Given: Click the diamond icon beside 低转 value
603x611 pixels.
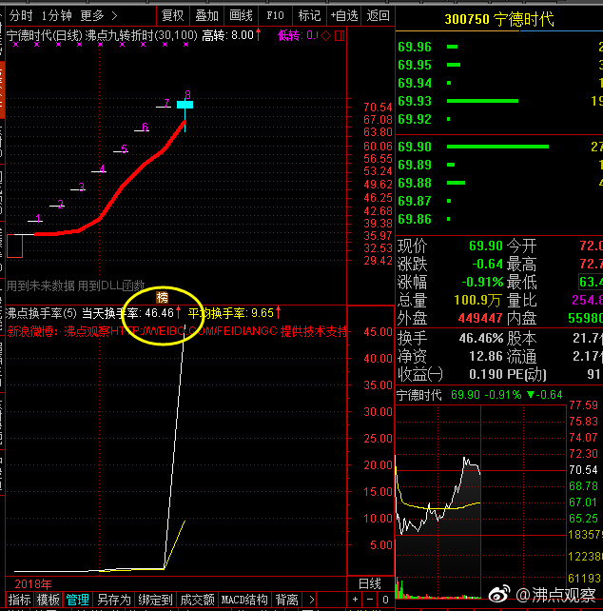Looking at the screenshot, I should click(326, 36).
